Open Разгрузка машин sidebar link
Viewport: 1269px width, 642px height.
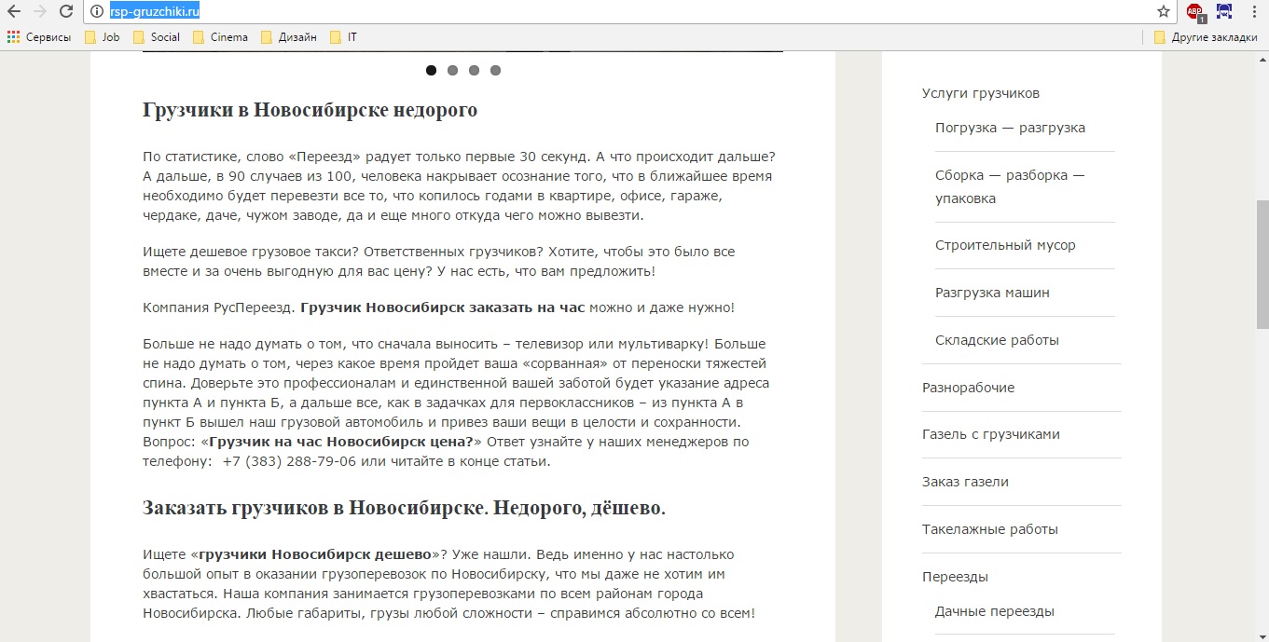(x=992, y=293)
